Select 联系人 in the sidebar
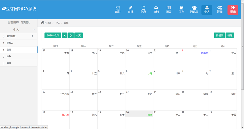 [19, 43]
